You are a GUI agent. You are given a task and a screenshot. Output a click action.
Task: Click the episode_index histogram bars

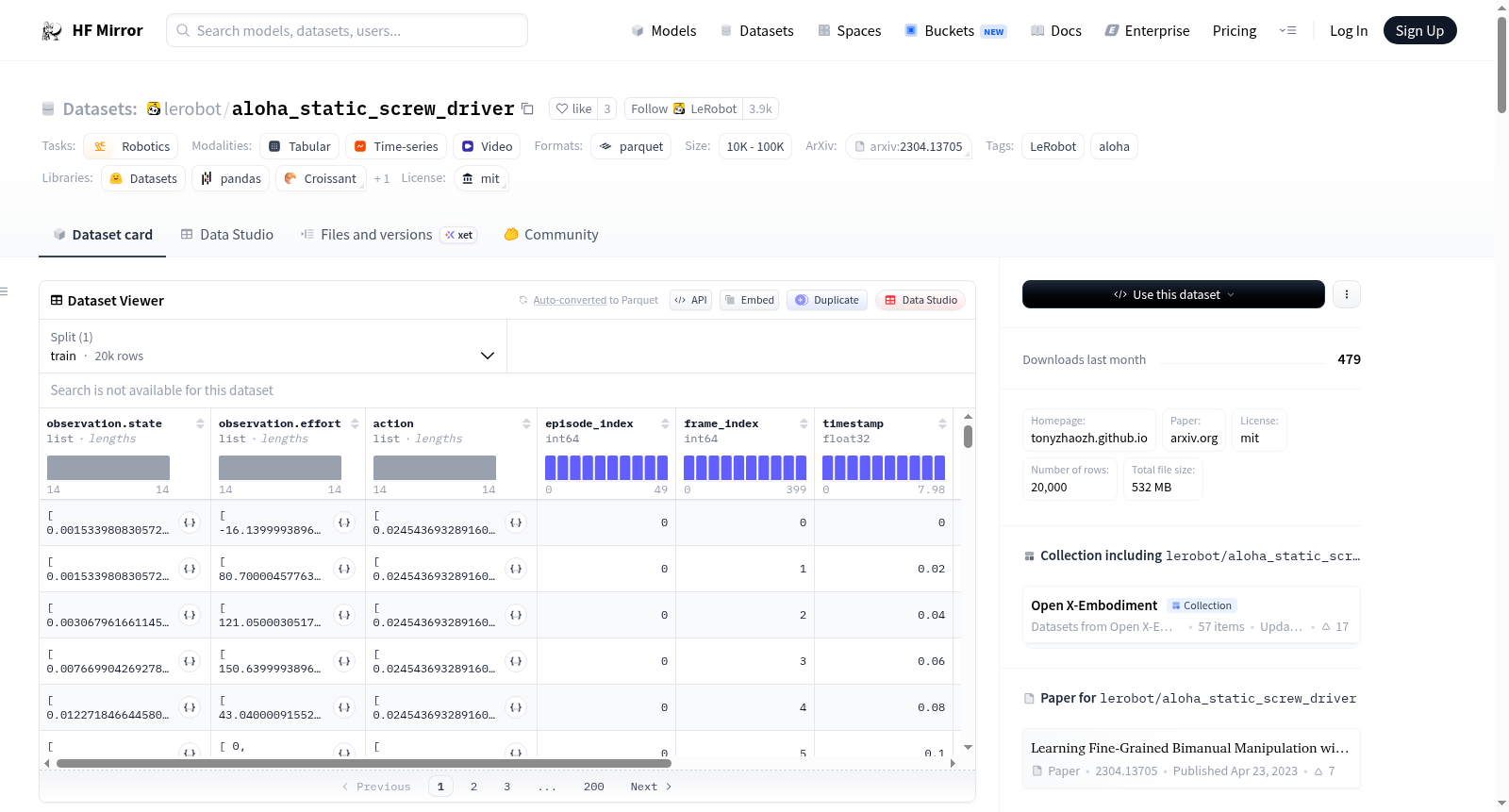point(606,468)
